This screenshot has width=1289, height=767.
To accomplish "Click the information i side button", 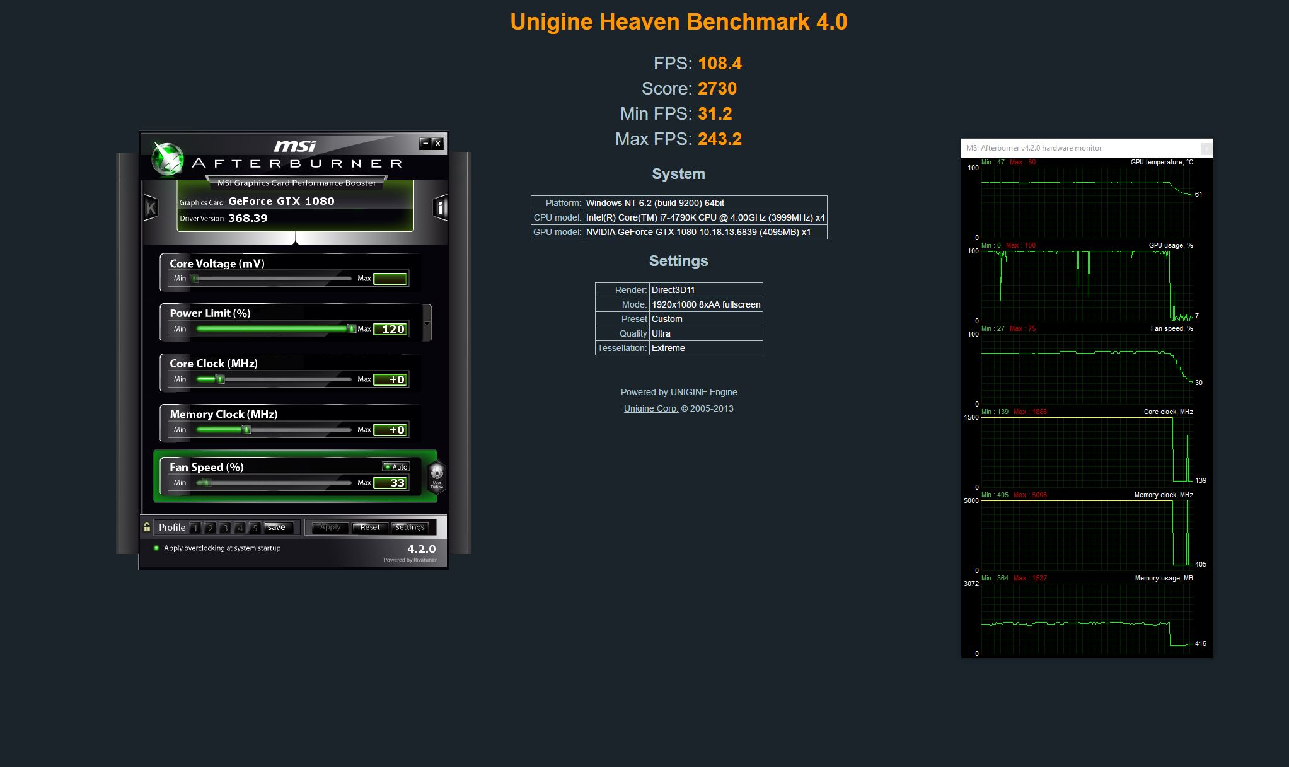I will pos(441,207).
